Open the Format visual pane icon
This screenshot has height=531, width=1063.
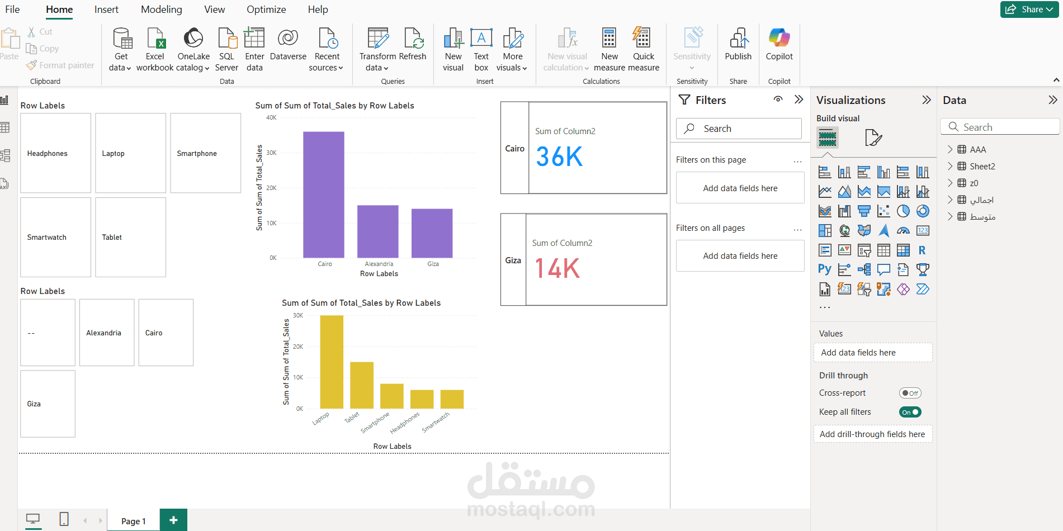873,138
